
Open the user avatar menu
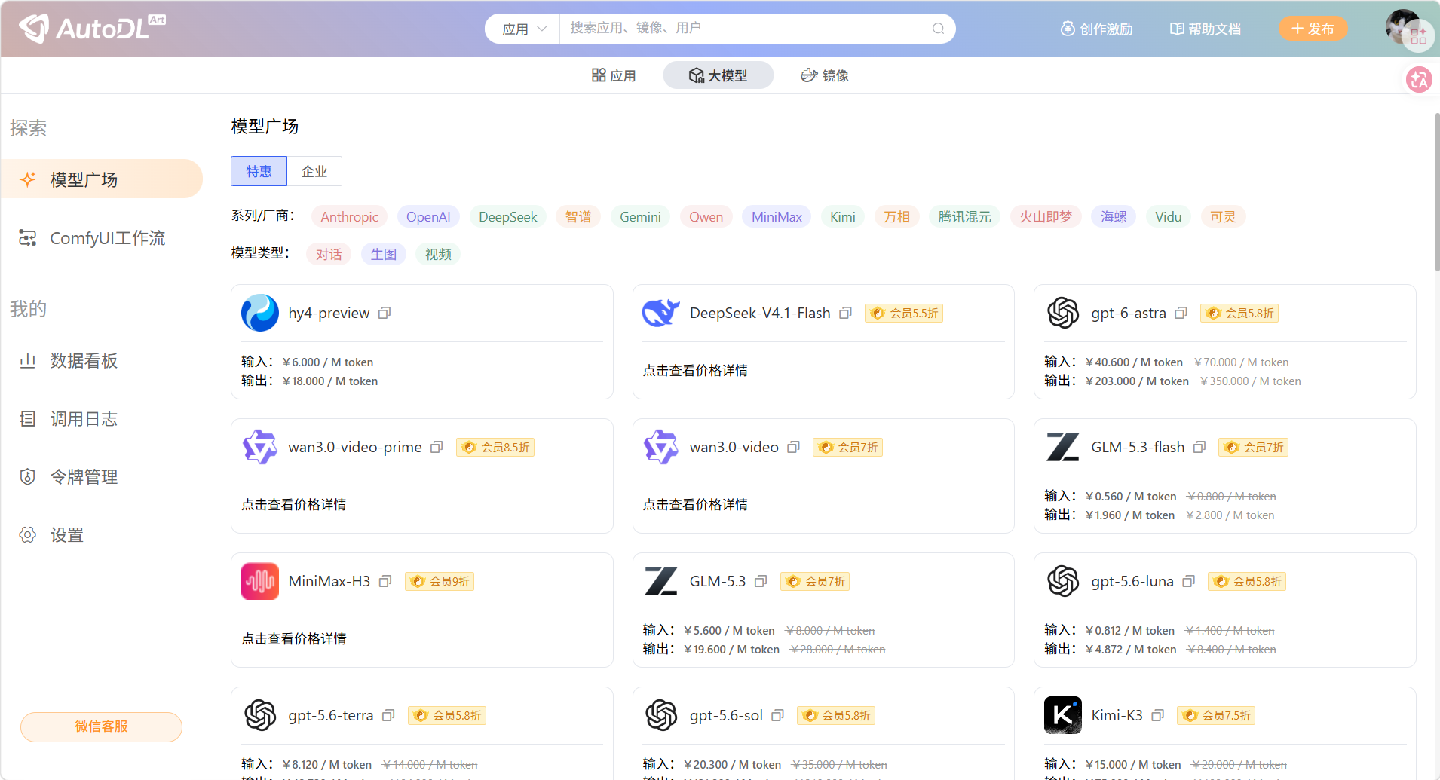click(x=1403, y=27)
